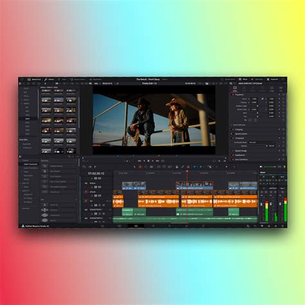Reset the Transform section

[283, 95]
